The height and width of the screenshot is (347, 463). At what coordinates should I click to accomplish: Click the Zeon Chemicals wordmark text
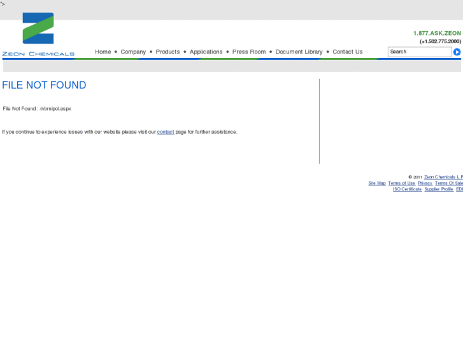click(38, 53)
